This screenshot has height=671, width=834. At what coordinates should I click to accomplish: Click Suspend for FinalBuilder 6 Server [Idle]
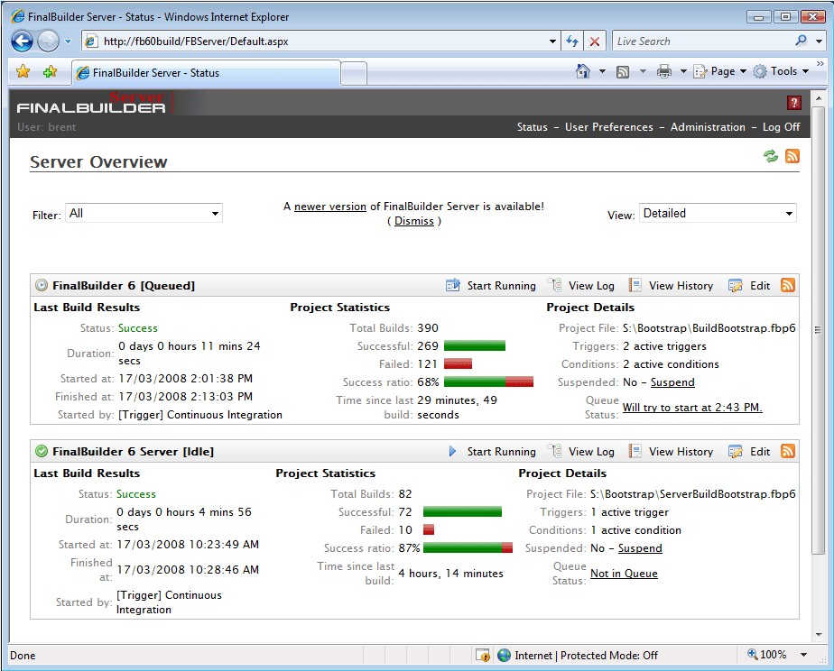(x=640, y=548)
